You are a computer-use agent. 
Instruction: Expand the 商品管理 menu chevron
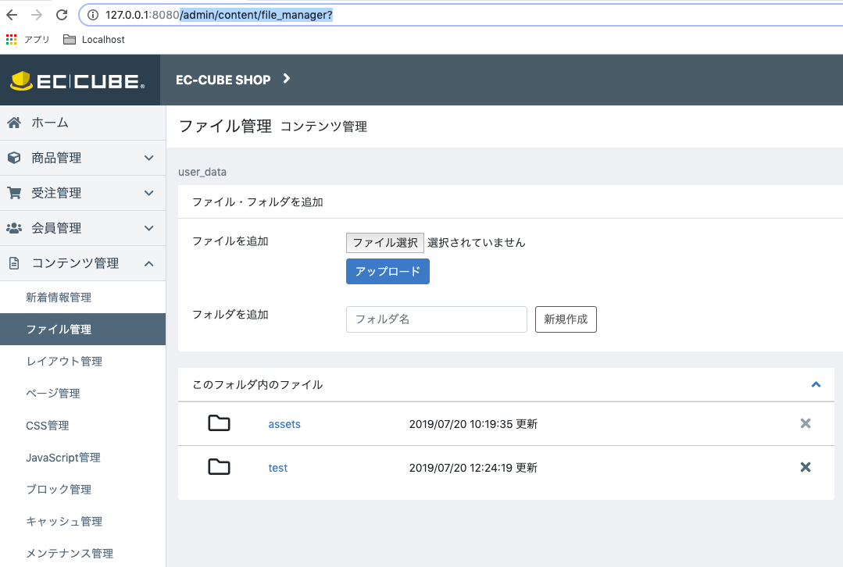[149, 158]
